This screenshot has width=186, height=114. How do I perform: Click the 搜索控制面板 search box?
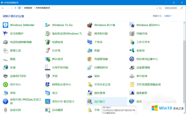174,8
